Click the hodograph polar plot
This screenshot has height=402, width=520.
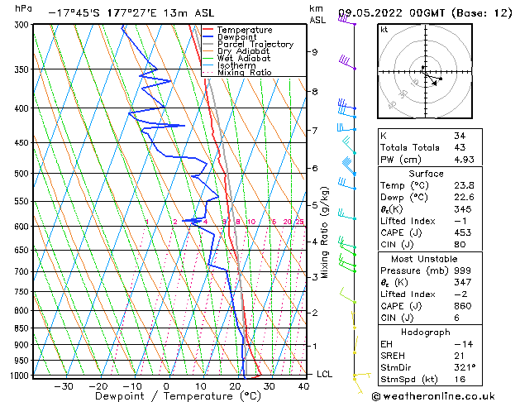(x=425, y=71)
